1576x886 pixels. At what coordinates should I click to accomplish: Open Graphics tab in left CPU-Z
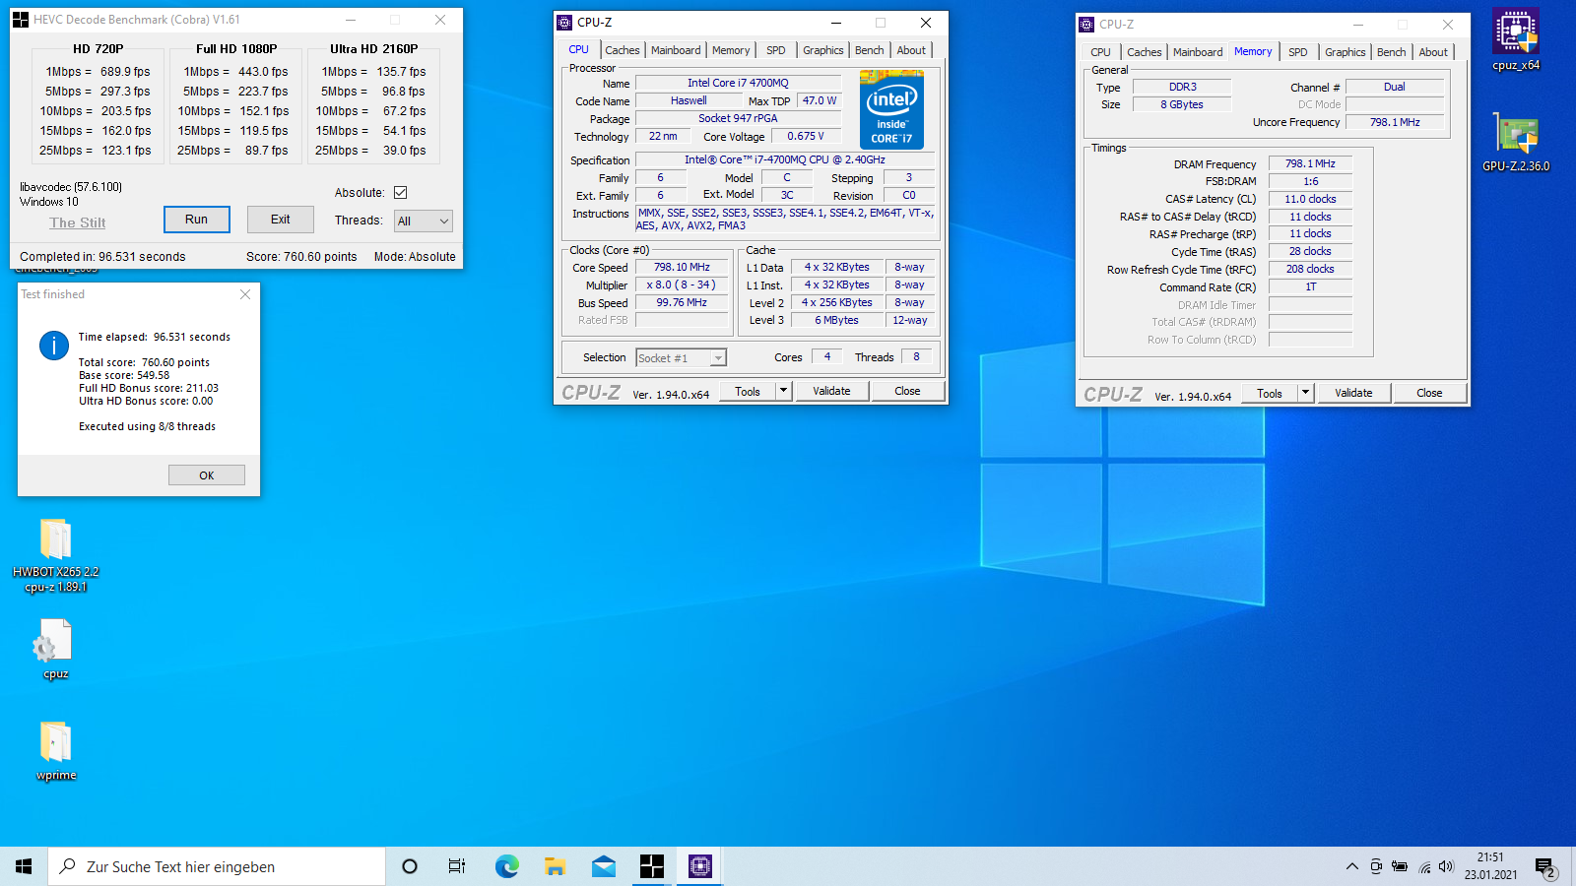(x=822, y=50)
